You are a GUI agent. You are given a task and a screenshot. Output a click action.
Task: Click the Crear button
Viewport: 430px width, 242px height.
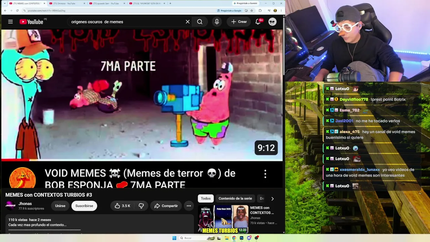tap(239, 22)
